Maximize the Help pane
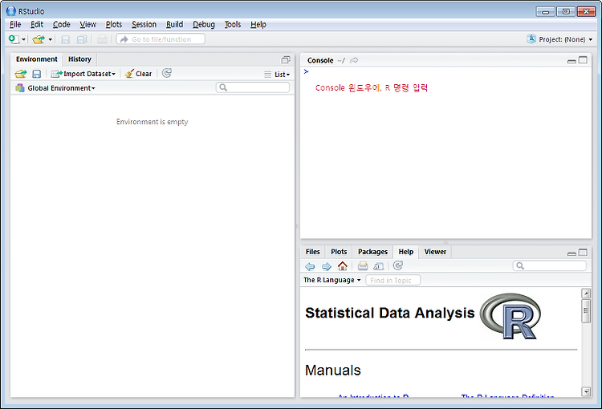This screenshot has height=409, width=602. (x=583, y=253)
